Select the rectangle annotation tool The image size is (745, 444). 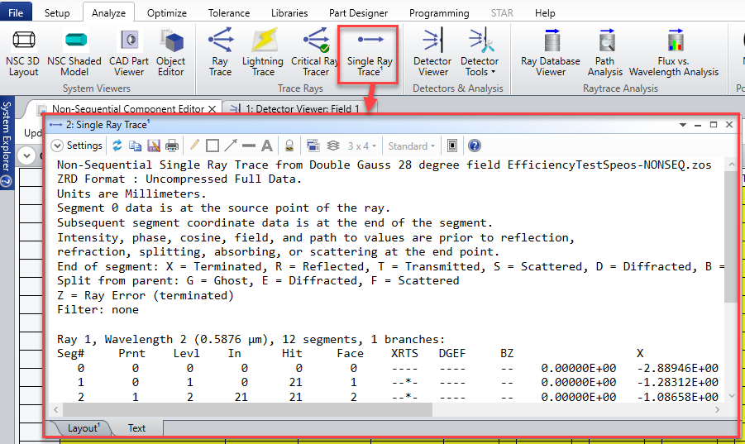point(213,146)
